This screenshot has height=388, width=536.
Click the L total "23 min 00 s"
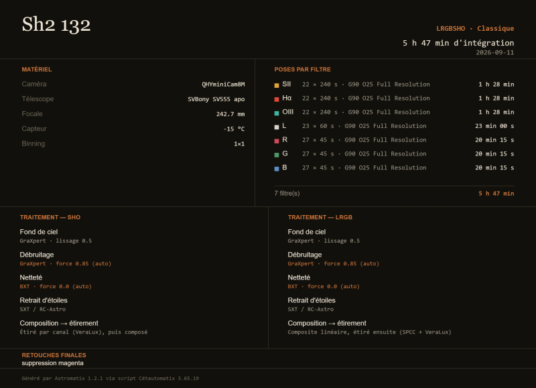[x=494, y=126]
